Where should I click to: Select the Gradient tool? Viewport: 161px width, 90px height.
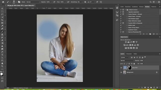pyautogui.click(x=2, y=43)
